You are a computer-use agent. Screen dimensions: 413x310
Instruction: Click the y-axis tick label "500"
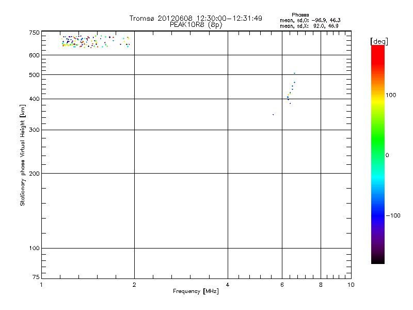coord(34,75)
